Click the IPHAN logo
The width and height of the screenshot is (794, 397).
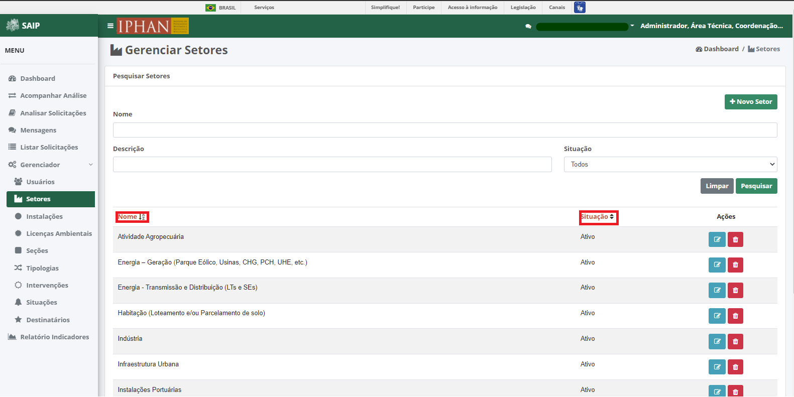(x=153, y=26)
